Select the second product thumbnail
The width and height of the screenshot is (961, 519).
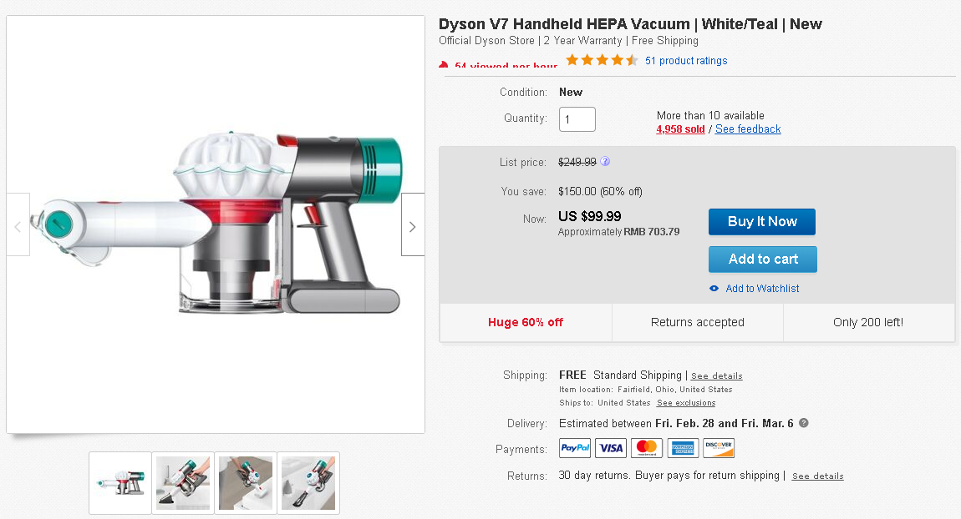point(183,483)
